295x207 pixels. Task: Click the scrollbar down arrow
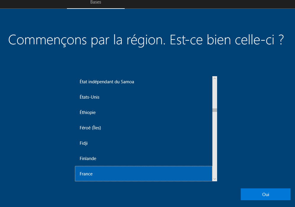215,179
